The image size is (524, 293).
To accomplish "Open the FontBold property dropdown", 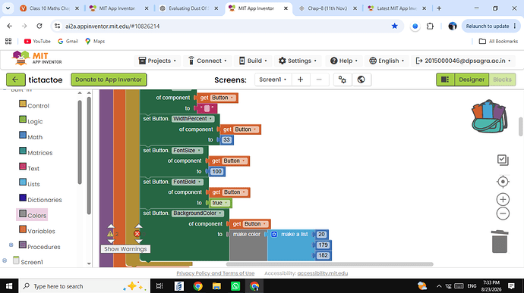I will pos(188,182).
